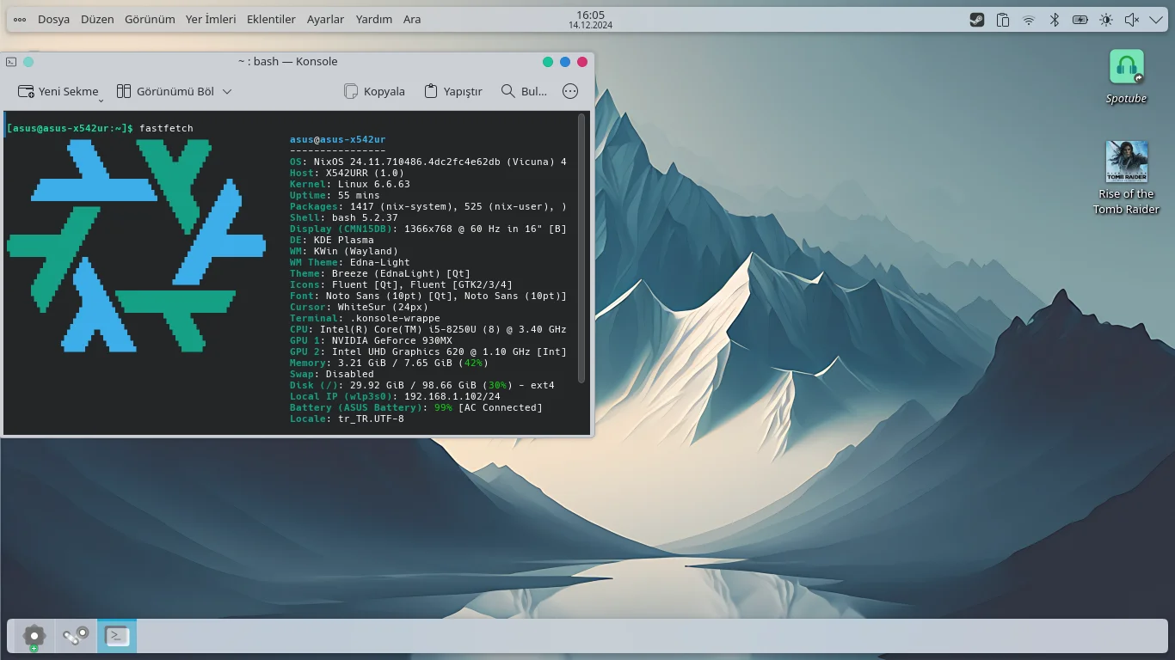The width and height of the screenshot is (1175, 660).
Task: Click the Kopyala copy button
Action: point(374,91)
